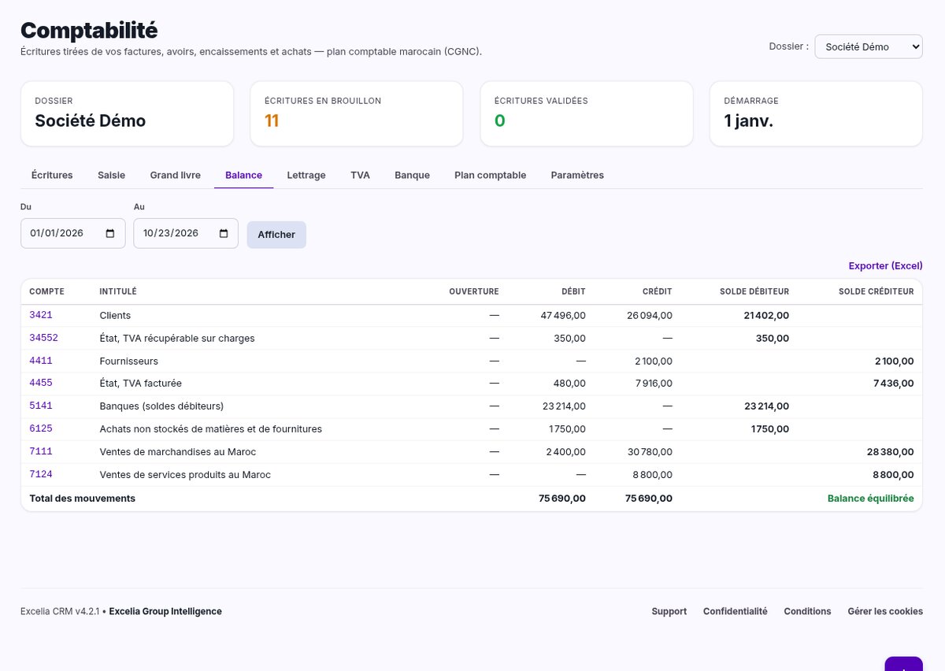Viewport: 945px width, 671px height.
Task: Click the solde débiteur 21 402,00
Action: point(766,315)
